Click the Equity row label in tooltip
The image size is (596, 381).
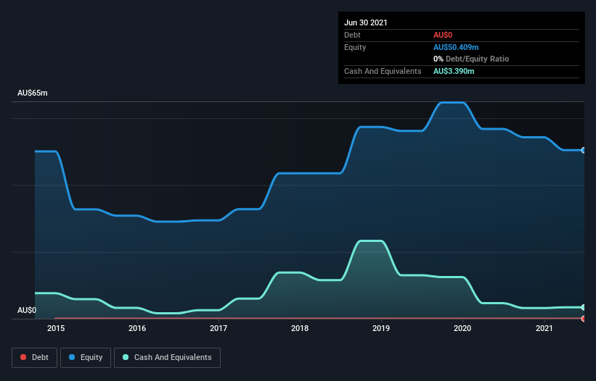point(355,47)
